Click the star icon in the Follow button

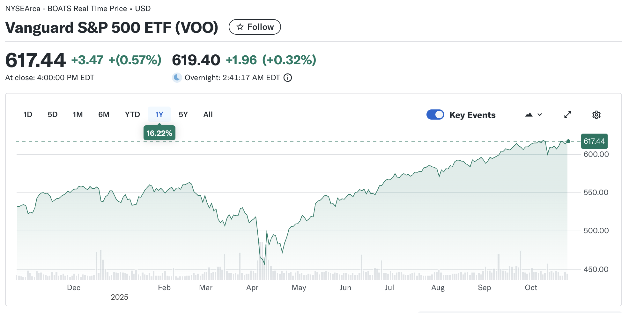pos(240,27)
